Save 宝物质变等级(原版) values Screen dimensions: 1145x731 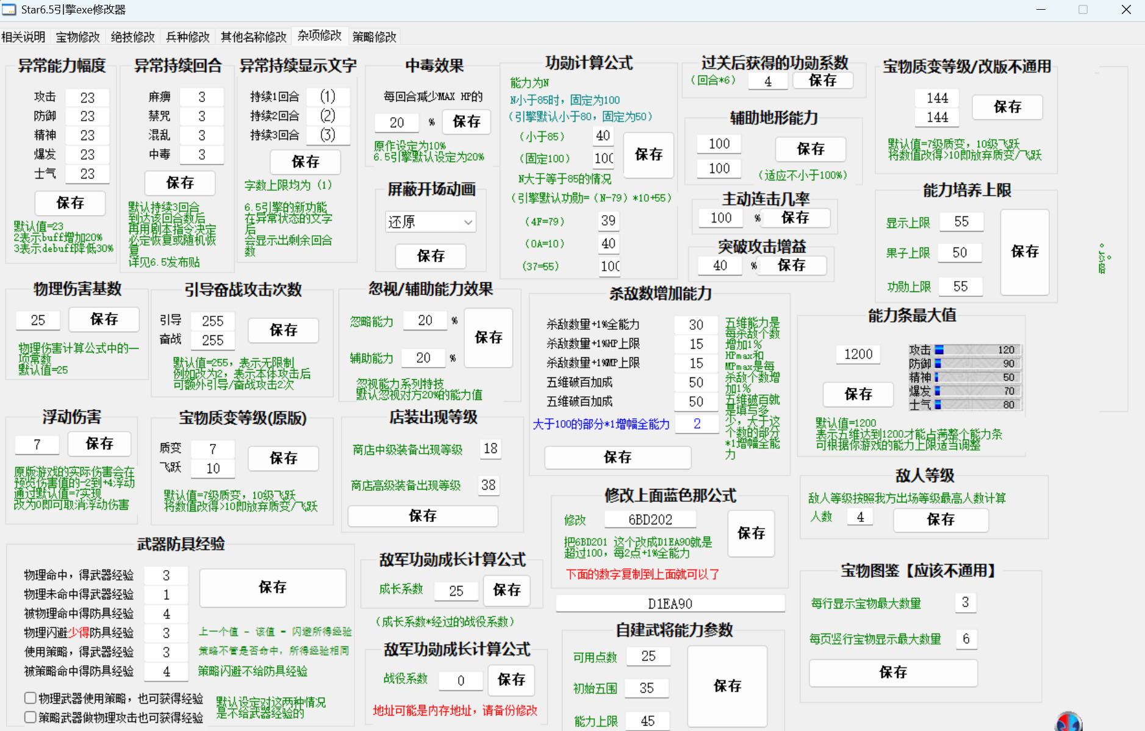click(x=283, y=458)
